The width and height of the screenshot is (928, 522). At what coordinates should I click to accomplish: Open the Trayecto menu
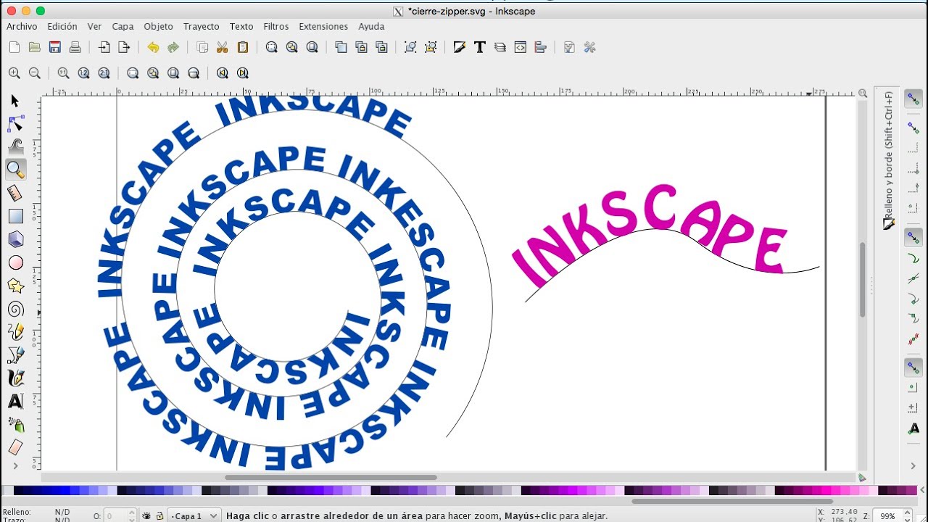[x=202, y=26]
